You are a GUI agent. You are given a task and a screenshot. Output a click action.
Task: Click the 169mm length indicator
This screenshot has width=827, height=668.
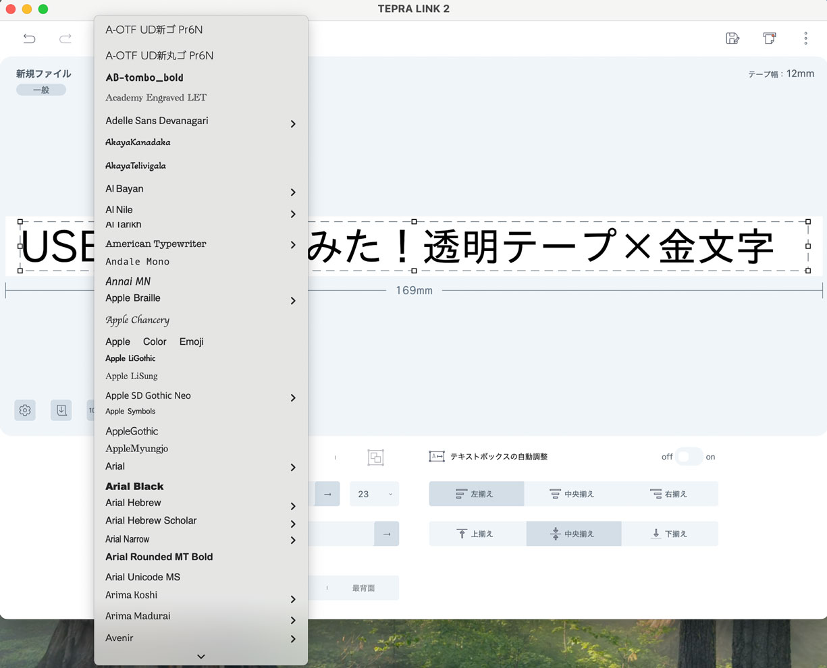[414, 291]
